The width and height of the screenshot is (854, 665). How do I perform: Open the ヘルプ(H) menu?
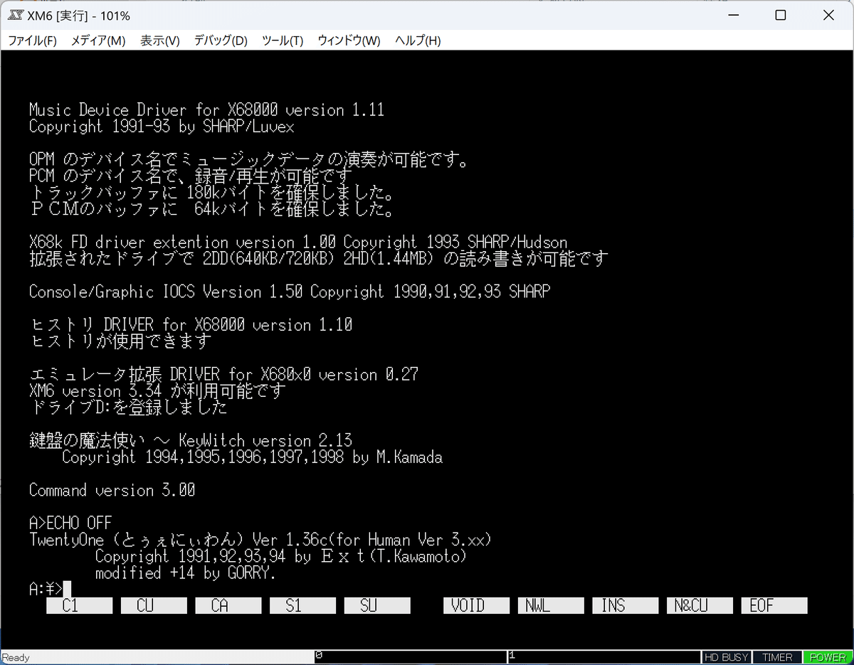coord(418,41)
